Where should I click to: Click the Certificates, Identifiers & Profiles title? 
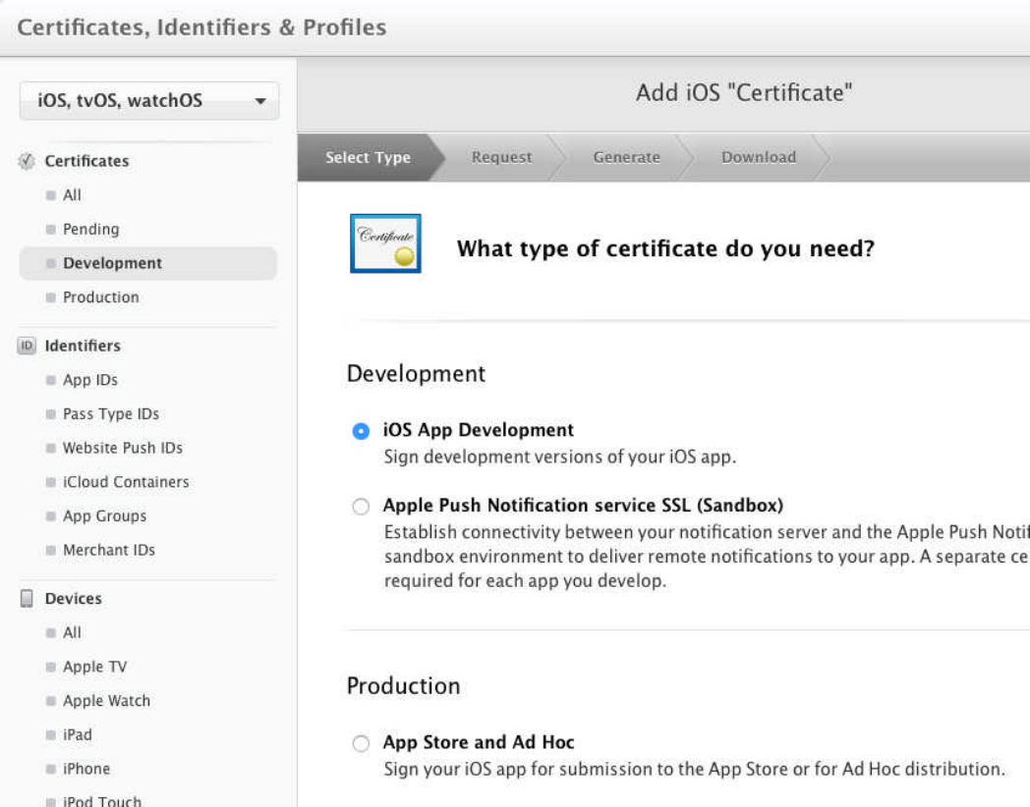pos(201,27)
